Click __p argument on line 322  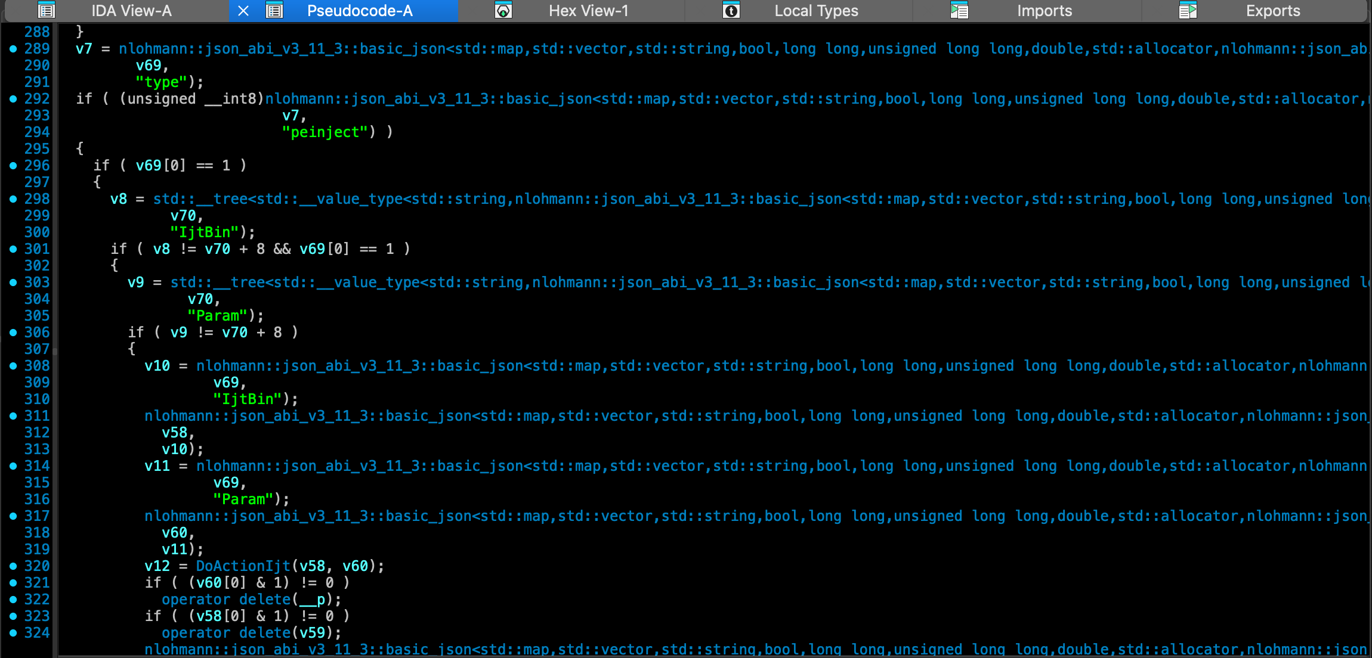coord(313,600)
